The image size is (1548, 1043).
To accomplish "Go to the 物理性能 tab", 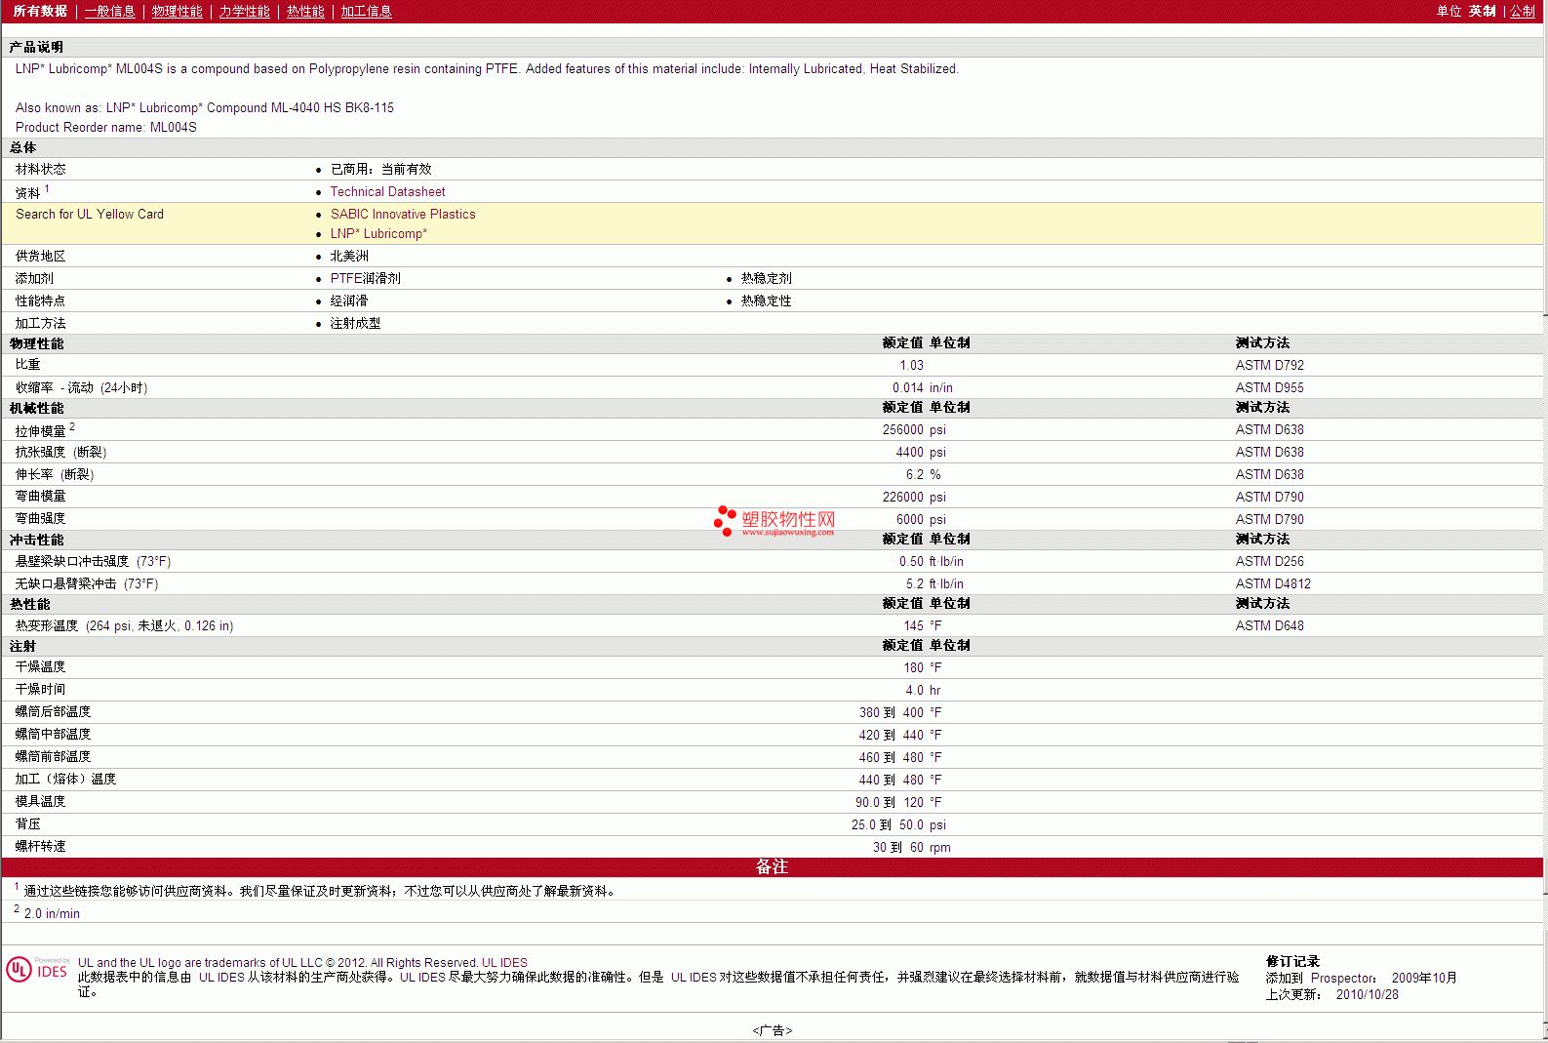I will pyautogui.click(x=177, y=12).
